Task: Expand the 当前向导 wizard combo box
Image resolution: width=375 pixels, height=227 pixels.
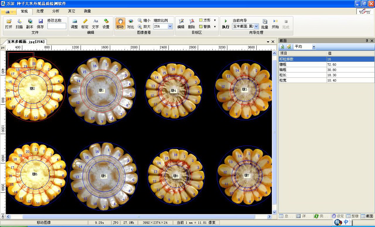Action: (256, 26)
